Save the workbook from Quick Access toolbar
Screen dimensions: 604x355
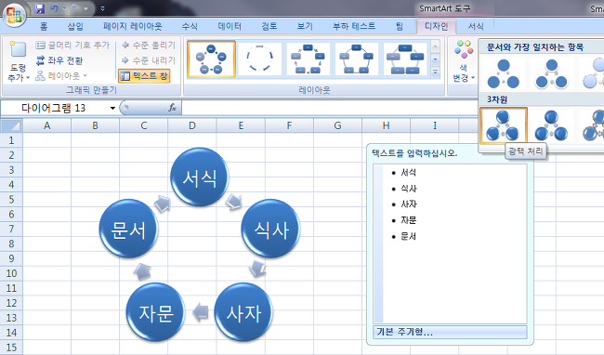[x=40, y=8]
